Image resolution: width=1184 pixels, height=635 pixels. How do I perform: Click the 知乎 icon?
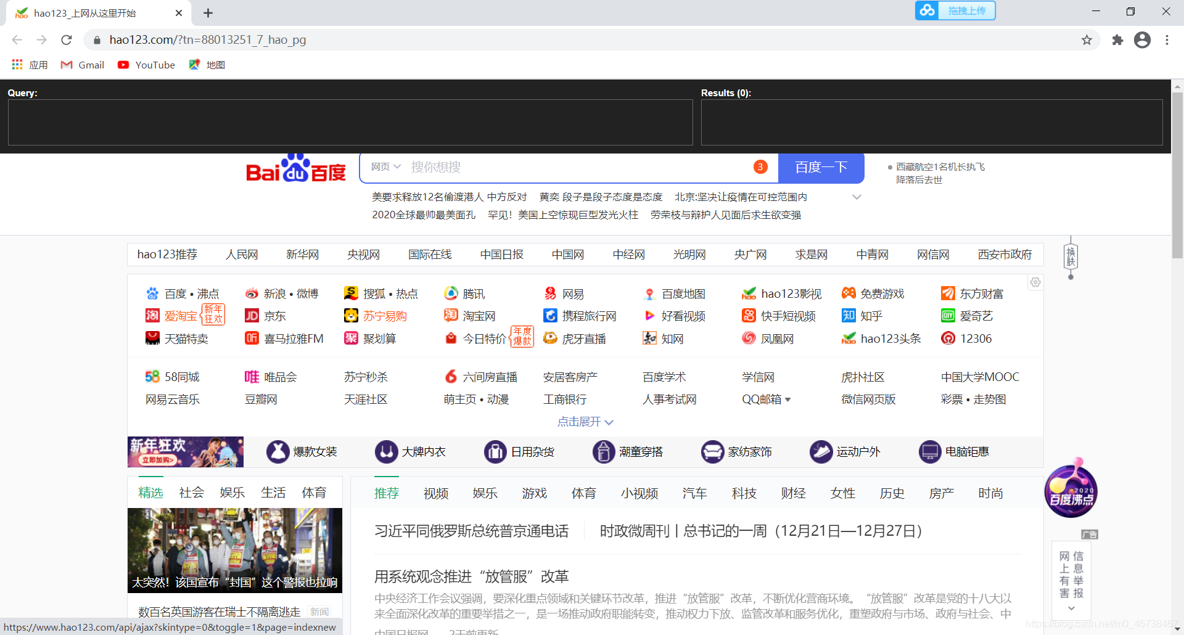click(848, 316)
